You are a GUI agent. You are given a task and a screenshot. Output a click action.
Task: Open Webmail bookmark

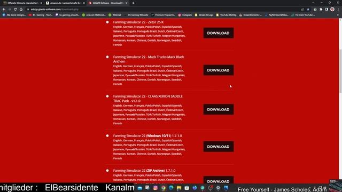[x=115, y=15]
